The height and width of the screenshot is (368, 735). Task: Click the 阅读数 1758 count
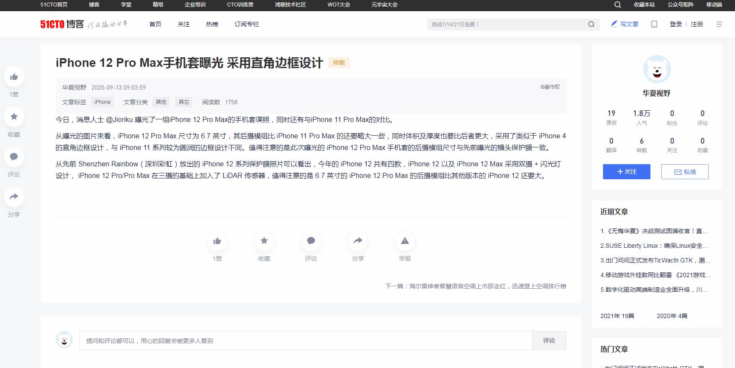(220, 102)
